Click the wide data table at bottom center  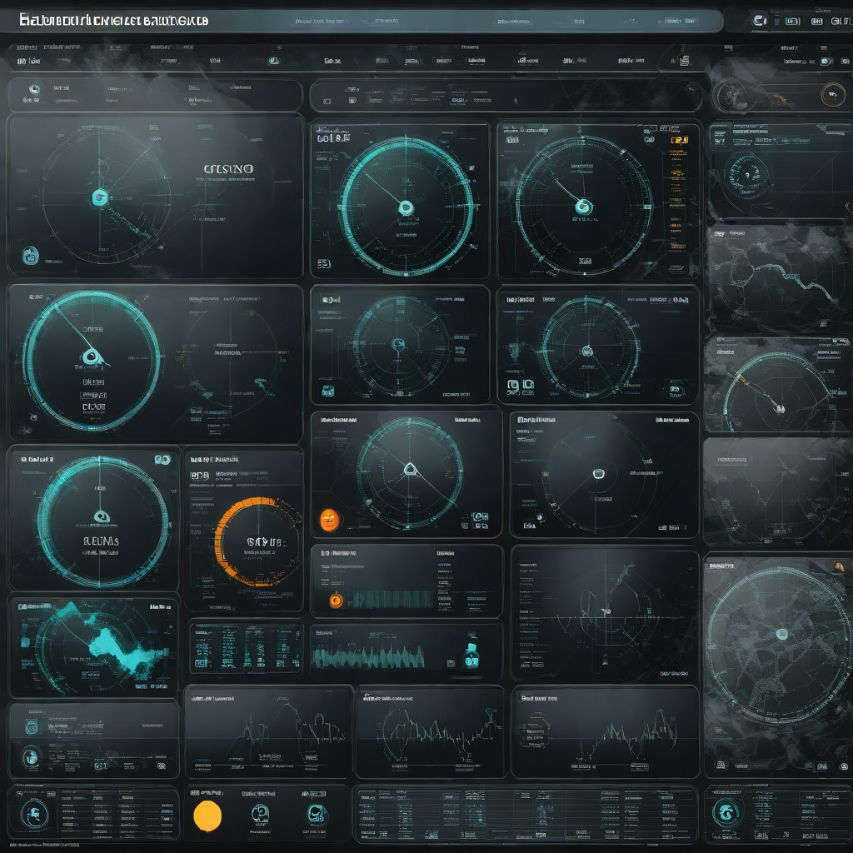point(525,813)
